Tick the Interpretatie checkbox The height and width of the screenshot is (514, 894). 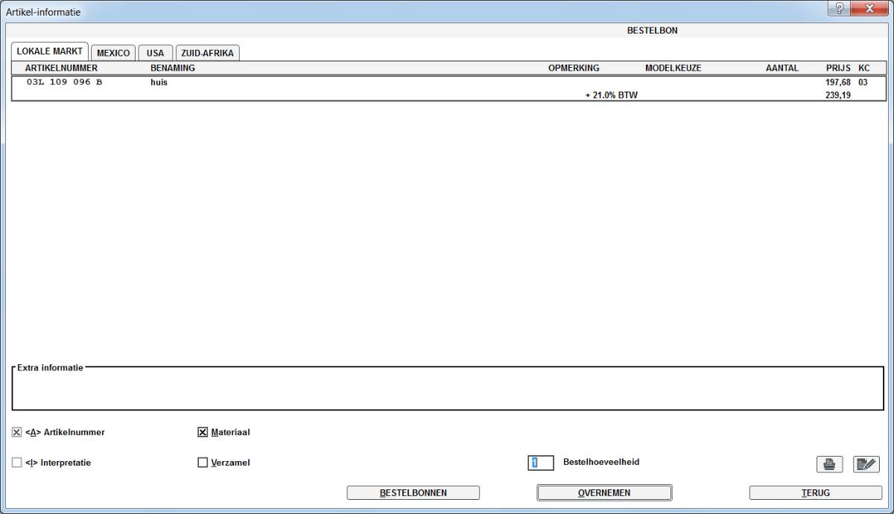(x=17, y=463)
